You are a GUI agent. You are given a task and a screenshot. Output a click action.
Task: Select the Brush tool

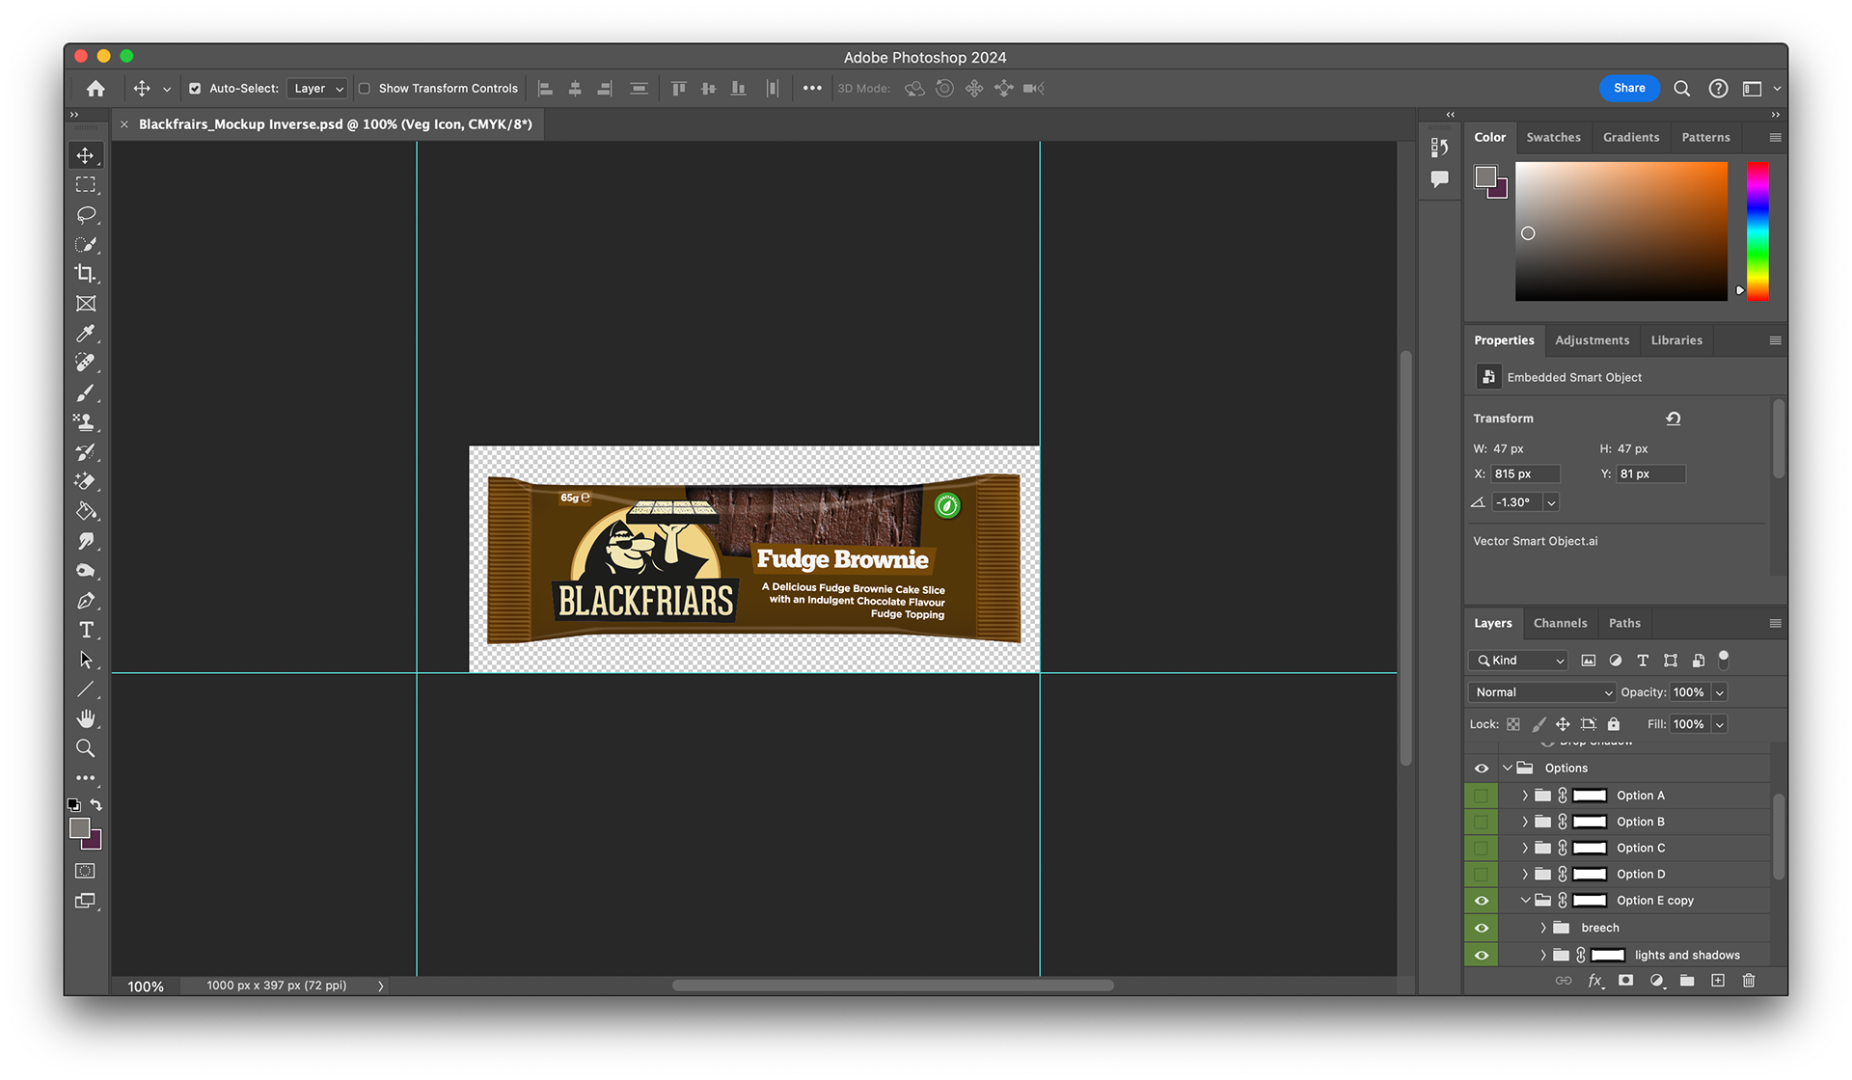pos(86,392)
